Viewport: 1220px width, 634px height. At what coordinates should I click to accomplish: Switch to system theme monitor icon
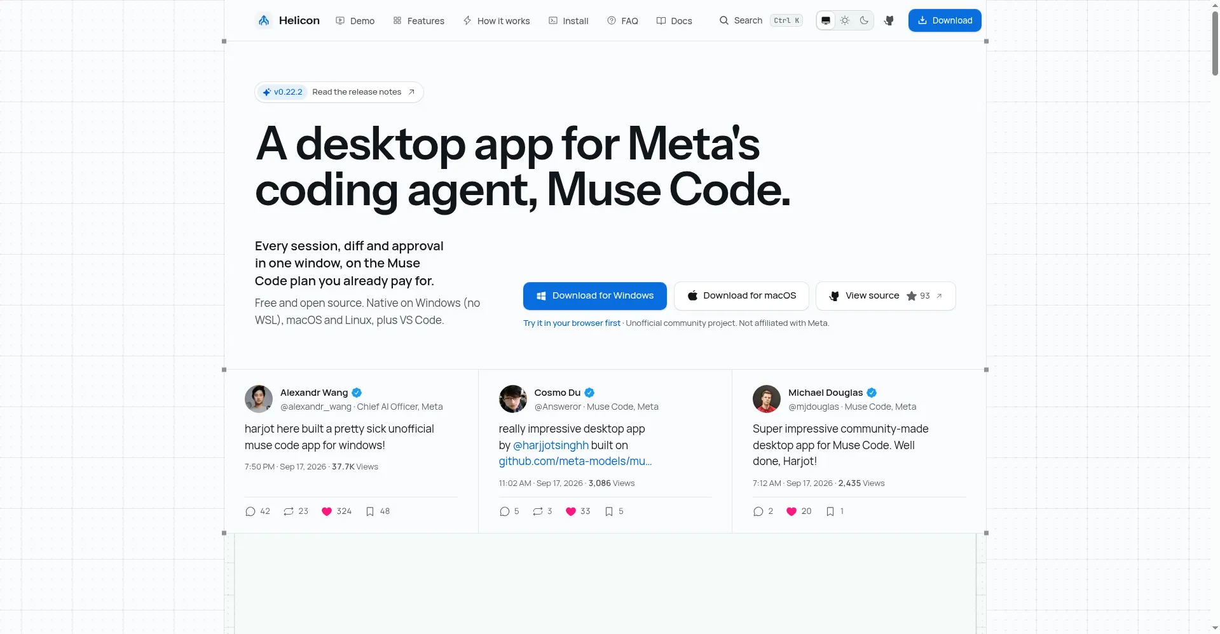tap(825, 20)
